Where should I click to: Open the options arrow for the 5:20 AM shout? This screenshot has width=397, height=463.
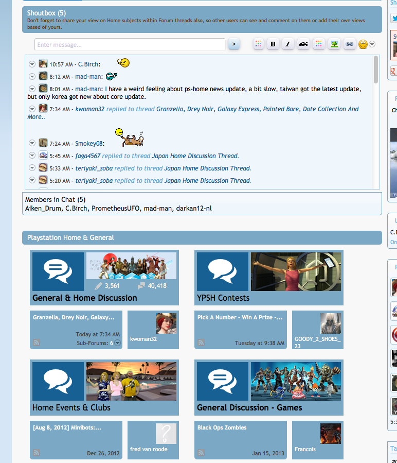32,180
